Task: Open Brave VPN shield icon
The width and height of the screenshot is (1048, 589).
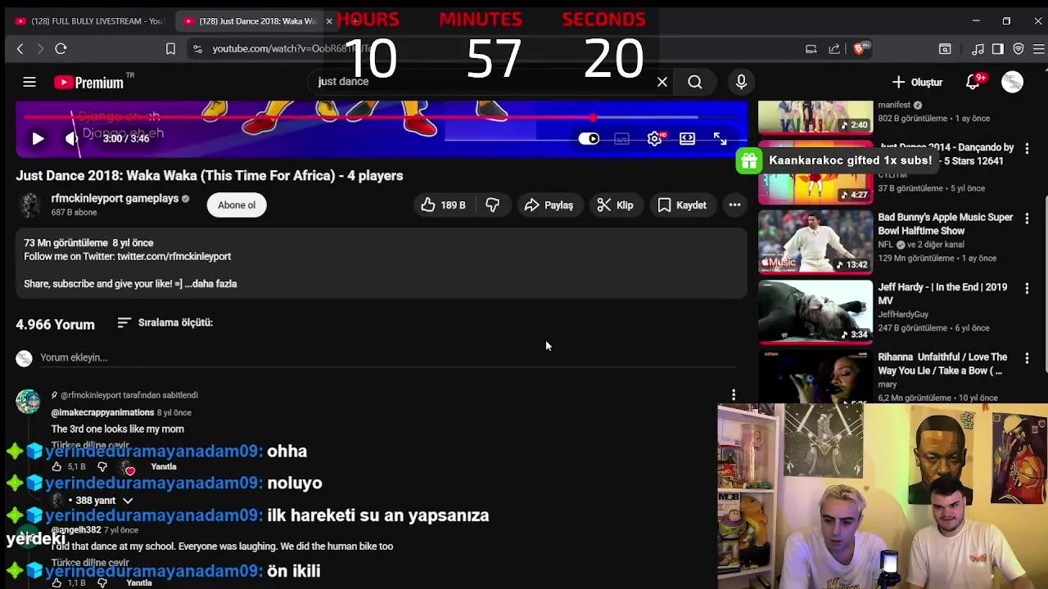Action: (x=1019, y=49)
